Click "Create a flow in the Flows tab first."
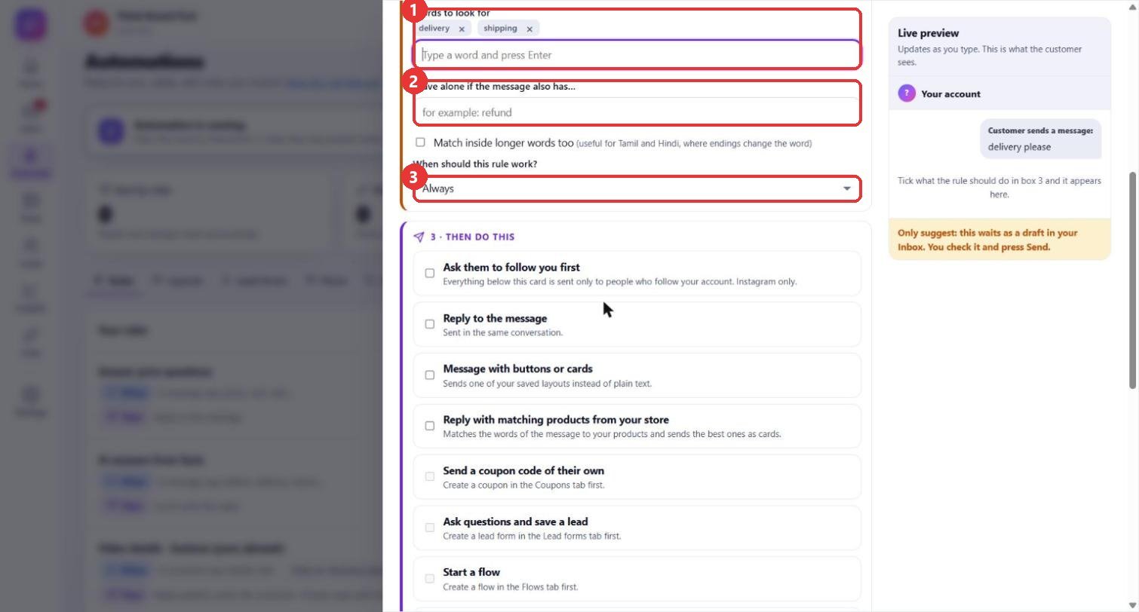Screen dimensions: 1139x612 click(x=511, y=586)
